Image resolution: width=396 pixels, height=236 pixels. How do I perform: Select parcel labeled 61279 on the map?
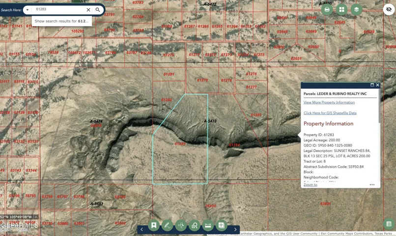(202, 80)
